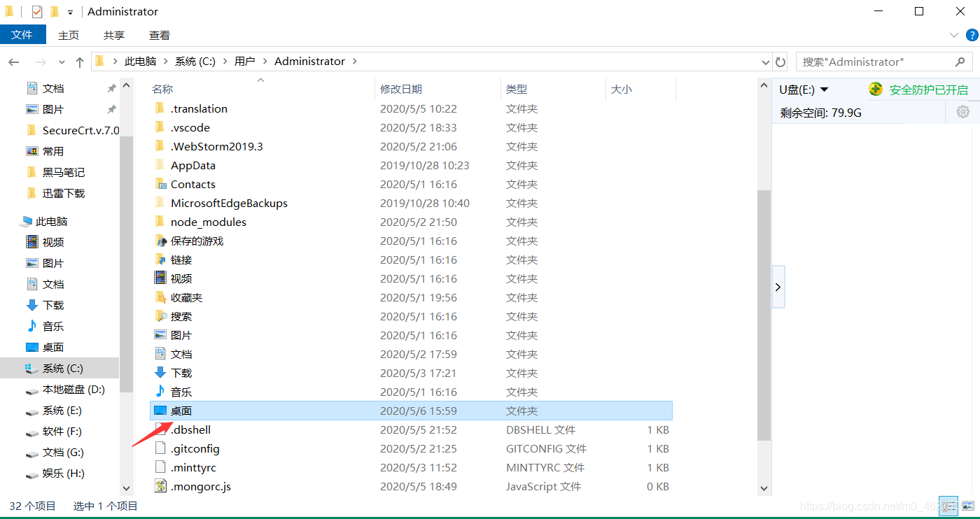
Task: Select the .minttyrc file
Action: (x=193, y=467)
